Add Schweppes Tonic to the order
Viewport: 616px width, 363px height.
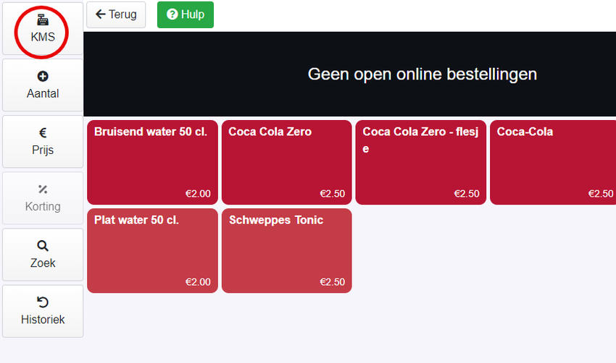tap(287, 250)
